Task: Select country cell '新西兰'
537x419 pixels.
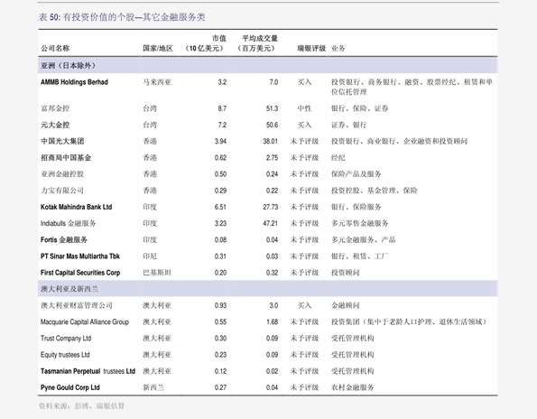Action: click(153, 387)
